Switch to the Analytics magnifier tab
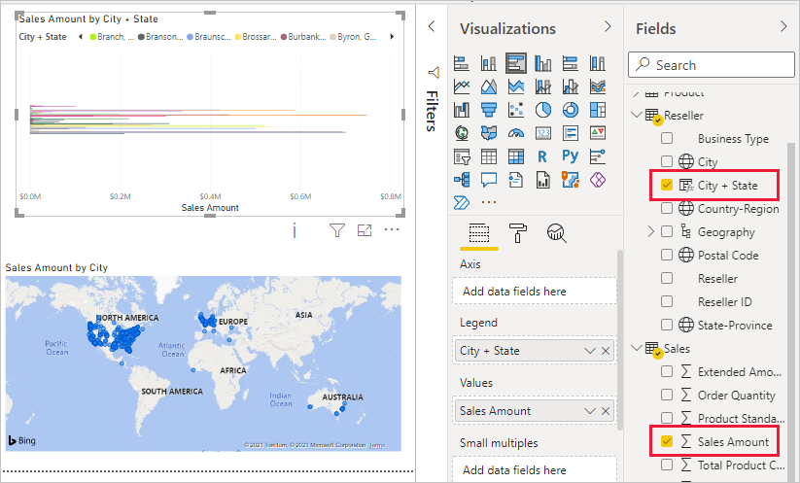Viewport: 800px width, 483px height. point(557,233)
